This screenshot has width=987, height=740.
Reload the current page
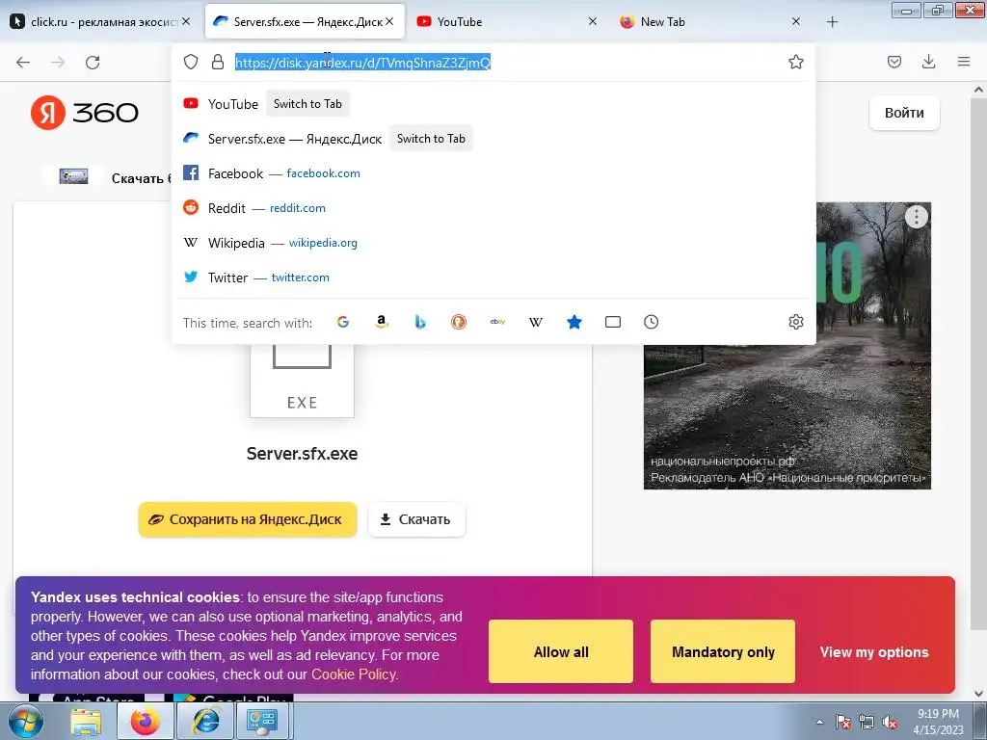(93, 62)
